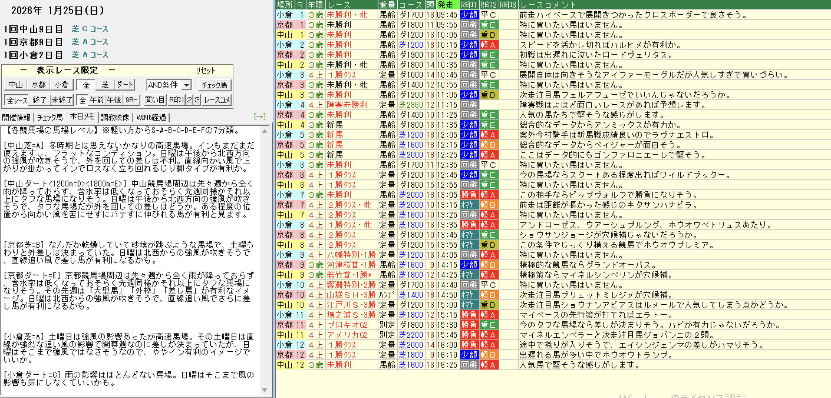Image resolution: width=831 pixels, height=398 pixels.
Task: Click the 少額 badge on Kokura race 1
Action: [469, 15]
